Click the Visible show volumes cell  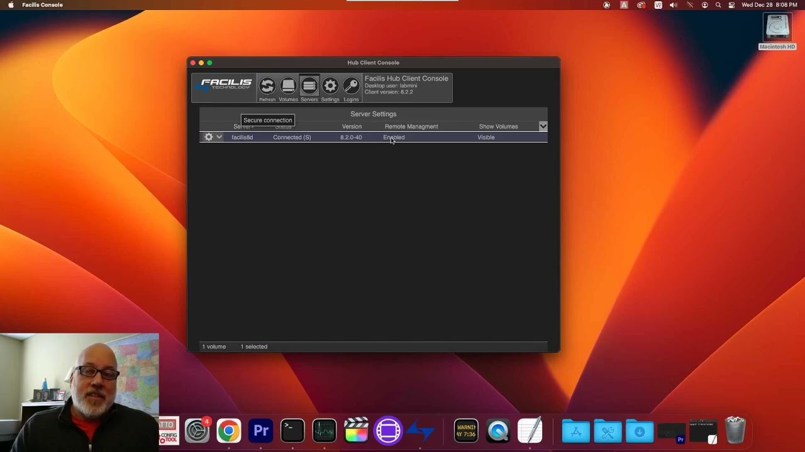(486, 137)
